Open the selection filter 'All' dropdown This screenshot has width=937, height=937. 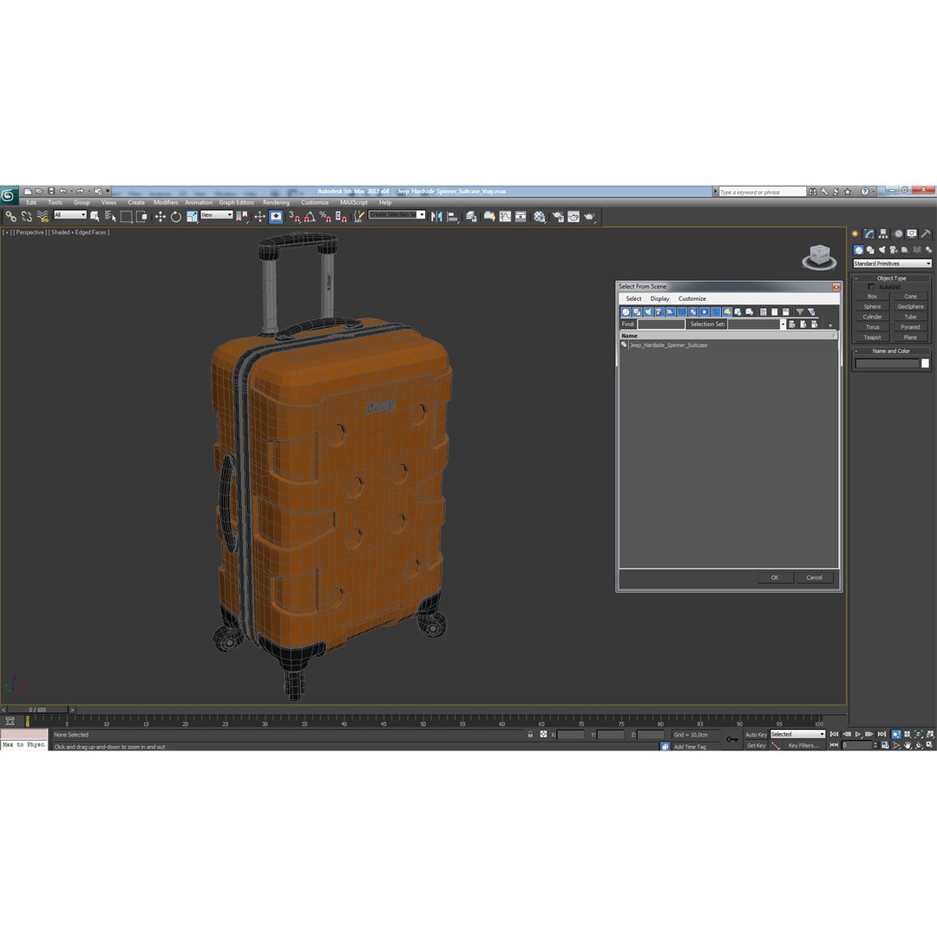point(70,215)
